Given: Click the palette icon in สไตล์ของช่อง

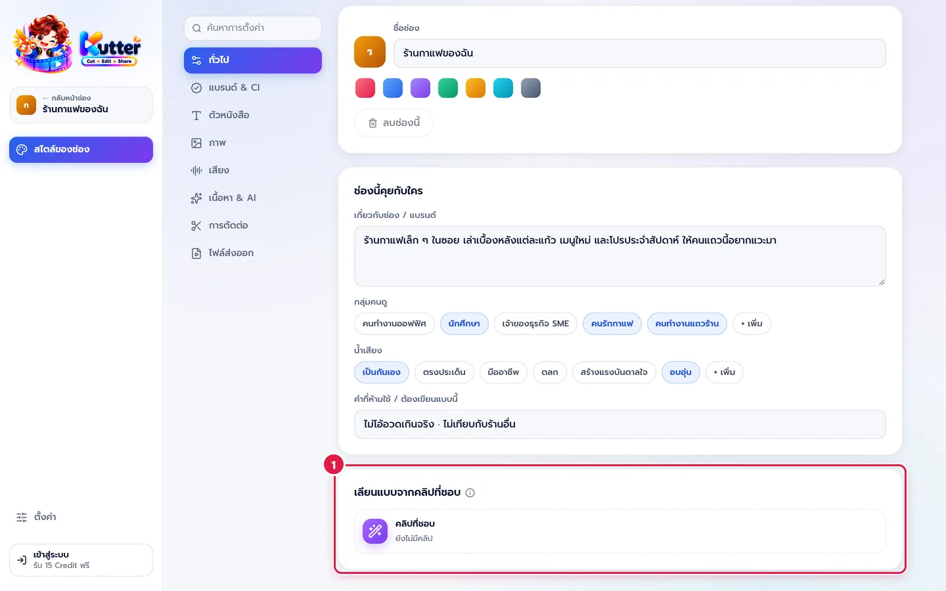Looking at the screenshot, I should click(22, 149).
